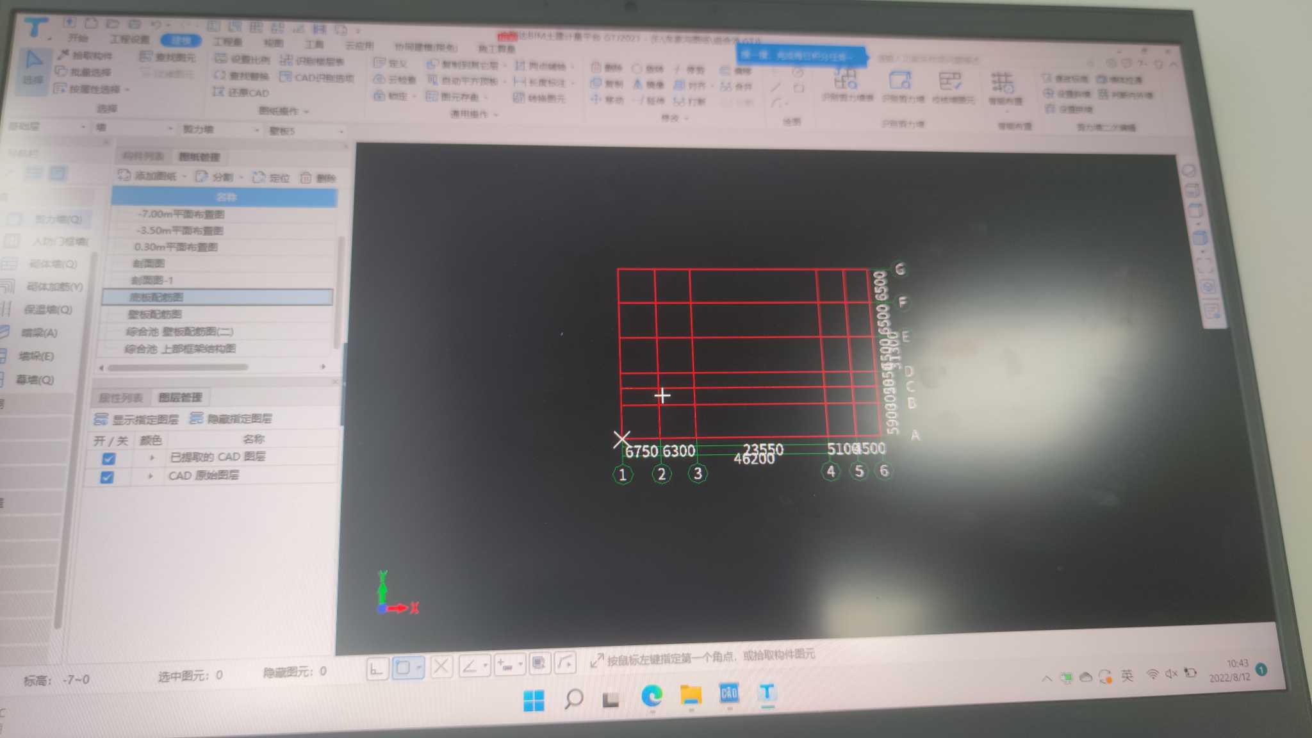The image size is (1312, 738).
Task: Open the 视图 ribbon tab
Action: click(274, 43)
